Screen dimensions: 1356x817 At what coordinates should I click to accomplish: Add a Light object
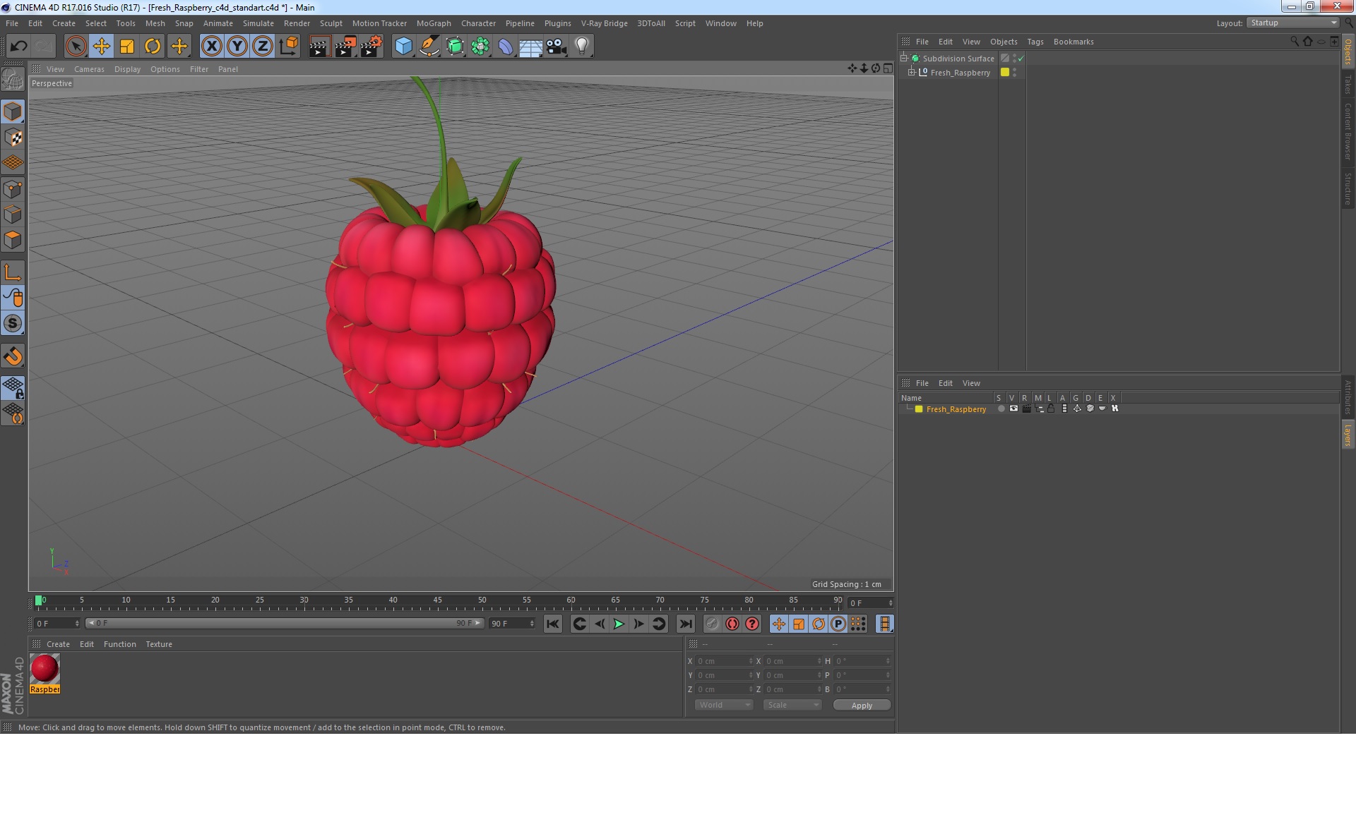[582, 47]
